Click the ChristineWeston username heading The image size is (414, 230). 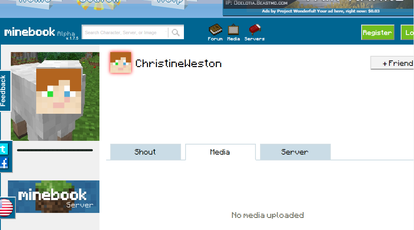tap(178, 63)
